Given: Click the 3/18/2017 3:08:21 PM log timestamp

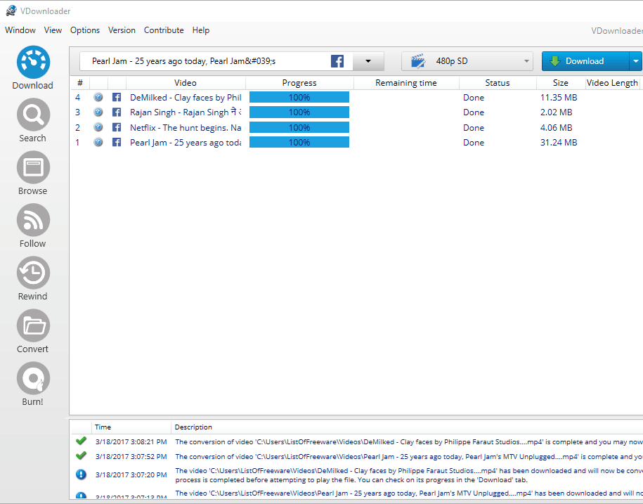Looking at the screenshot, I should tap(131, 442).
